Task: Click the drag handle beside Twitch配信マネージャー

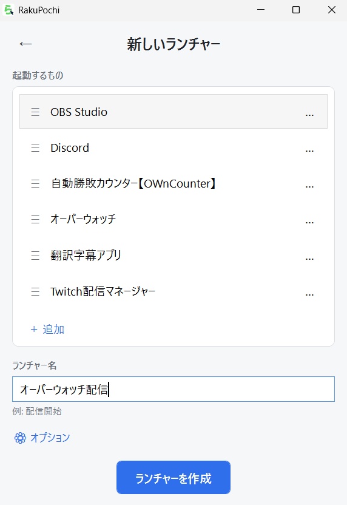Action: pos(35,291)
